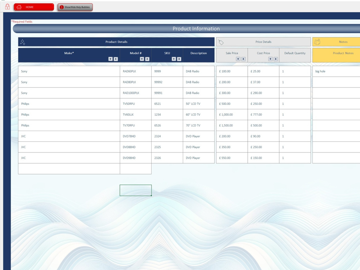The image size is (360, 270).
Task: Sort Cost Price descending arrow
Action: coord(276,59)
